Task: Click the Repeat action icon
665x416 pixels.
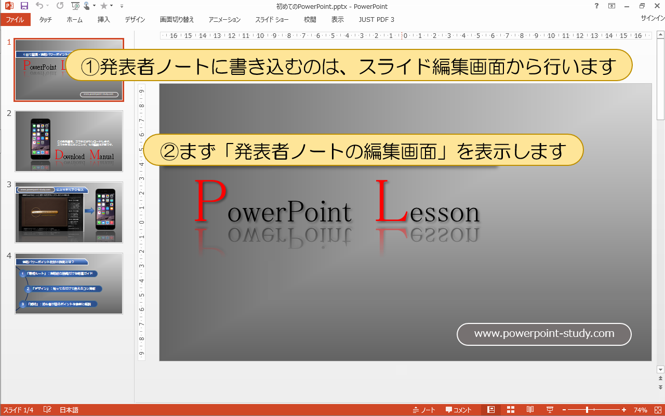Action: click(x=60, y=6)
